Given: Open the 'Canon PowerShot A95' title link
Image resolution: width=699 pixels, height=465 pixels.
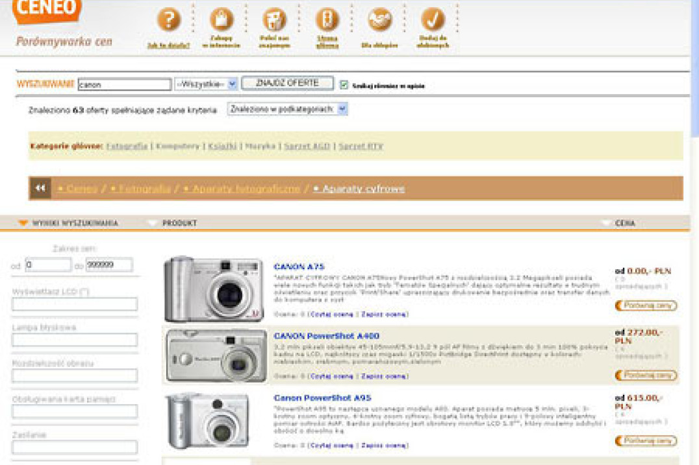Looking at the screenshot, I should click(x=322, y=398).
